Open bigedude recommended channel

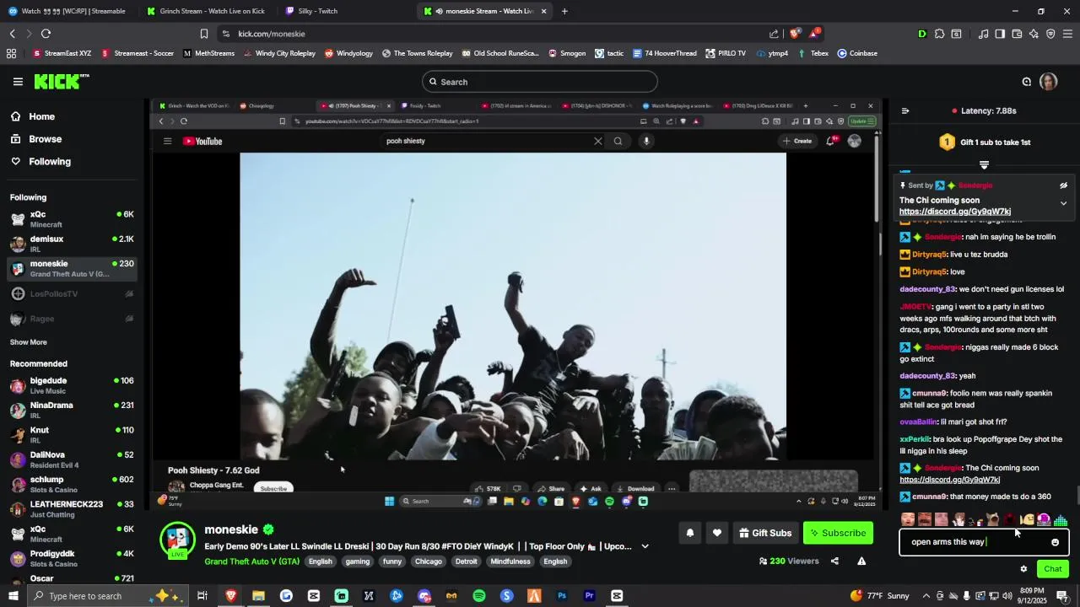tap(72, 385)
